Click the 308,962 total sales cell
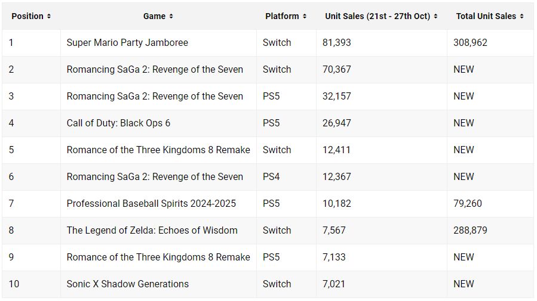The height and width of the screenshot is (301, 537). pos(470,43)
